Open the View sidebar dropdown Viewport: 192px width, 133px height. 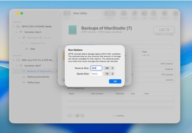[x=67, y=13]
